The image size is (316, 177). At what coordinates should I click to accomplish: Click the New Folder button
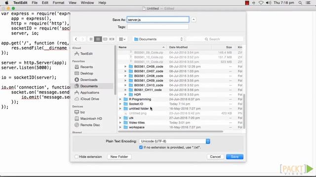point(119,156)
